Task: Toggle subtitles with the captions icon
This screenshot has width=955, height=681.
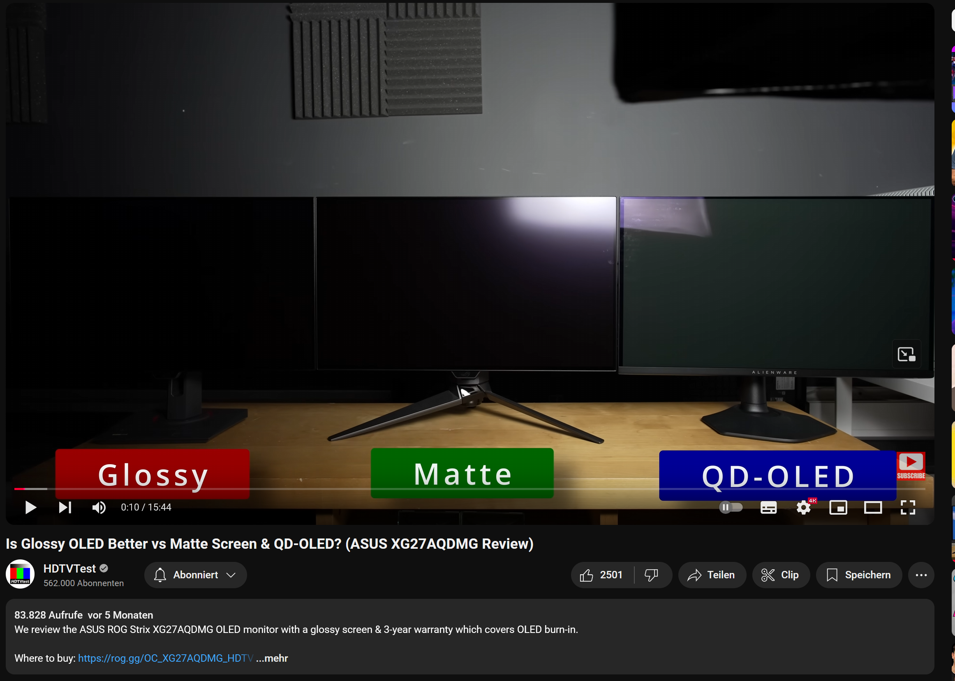Action: (x=768, y=507)
